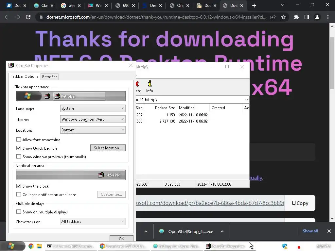Open the Location dropdown
Viewport: 335px width, 251px height.
[x=93, y=130]
